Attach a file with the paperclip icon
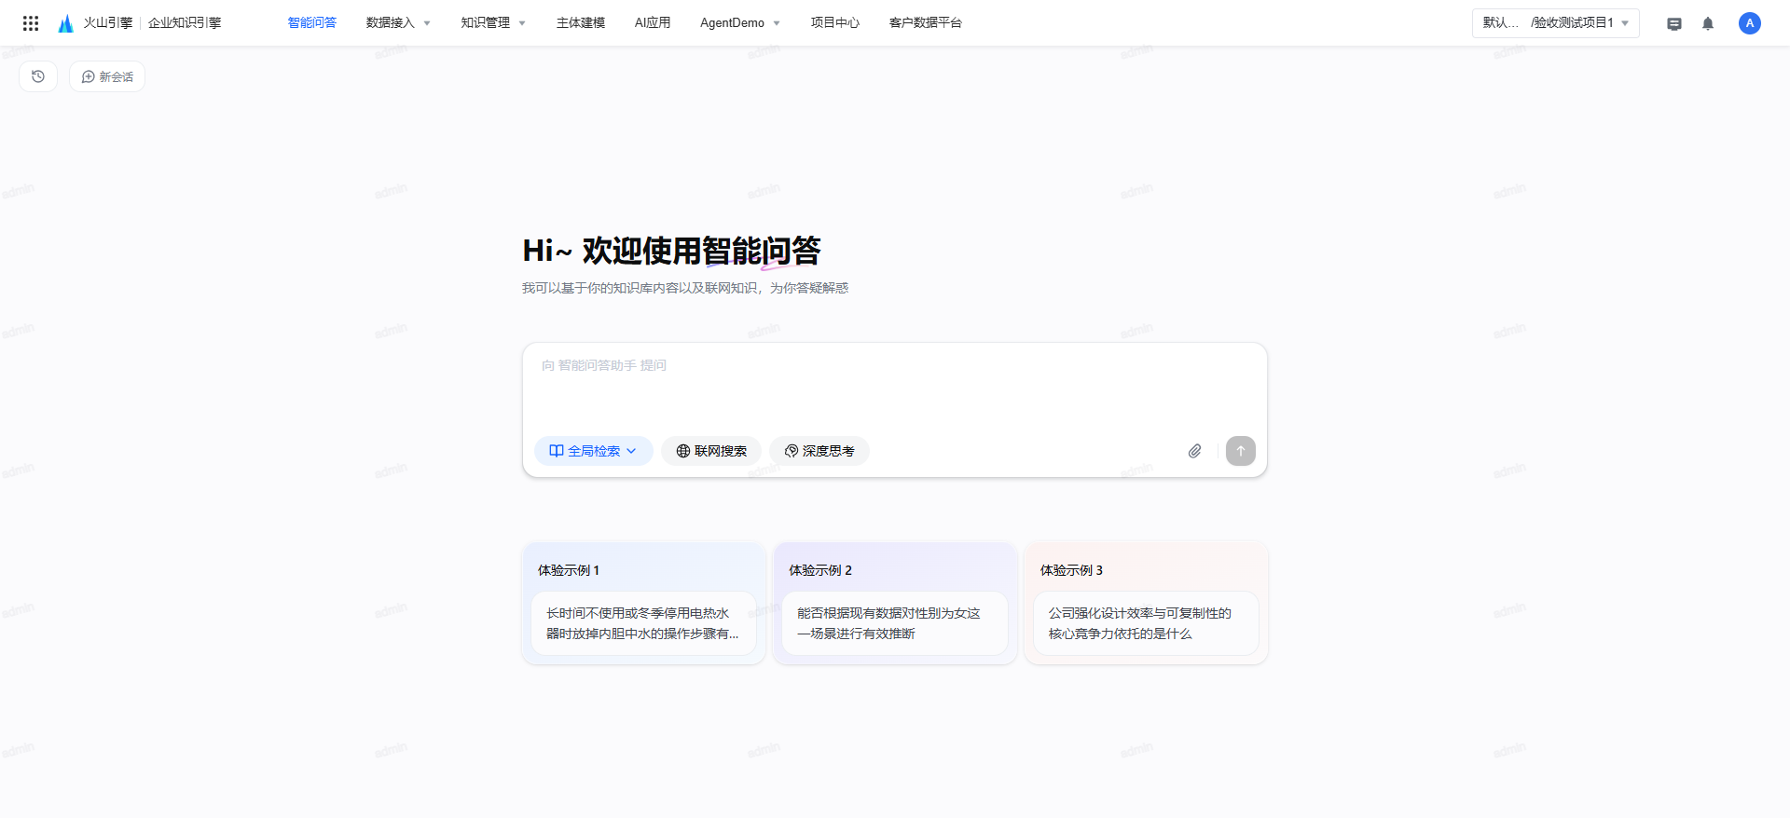Screen dimensions: 1790x818 [x=1194, y=451]
